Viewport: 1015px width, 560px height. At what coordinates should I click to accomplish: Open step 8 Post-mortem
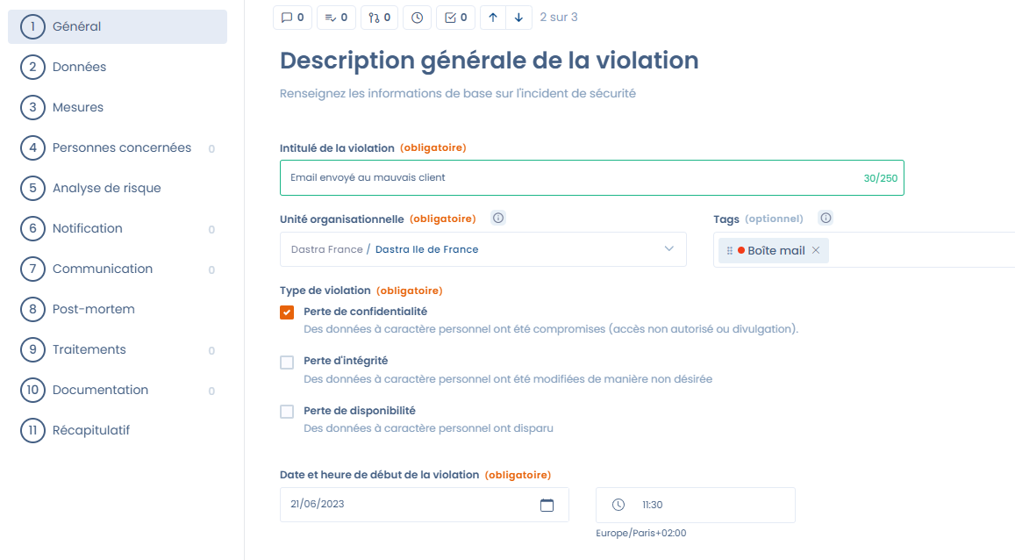coord(118,310)
